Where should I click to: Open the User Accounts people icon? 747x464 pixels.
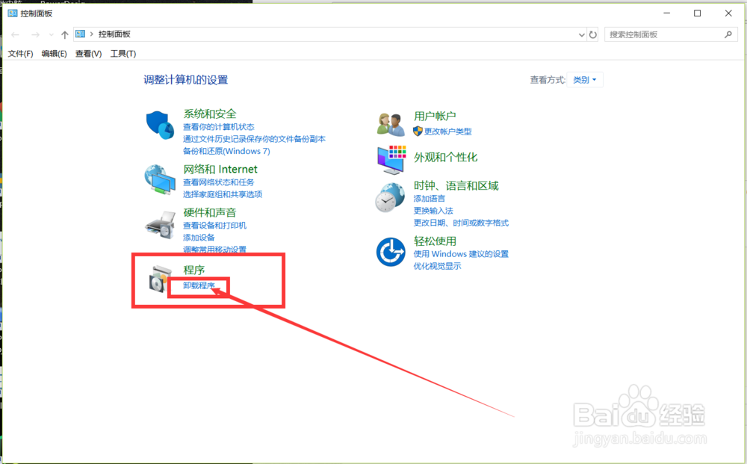coord(391,124)
